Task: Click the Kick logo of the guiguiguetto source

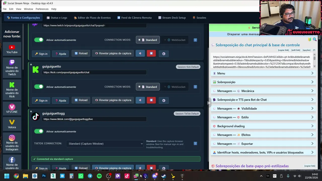Action: pos(35,70)
